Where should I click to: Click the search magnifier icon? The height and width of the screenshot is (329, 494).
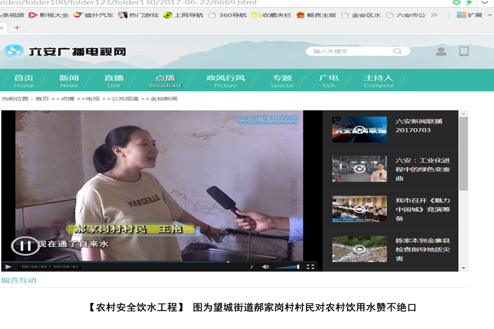click(397, 51)
